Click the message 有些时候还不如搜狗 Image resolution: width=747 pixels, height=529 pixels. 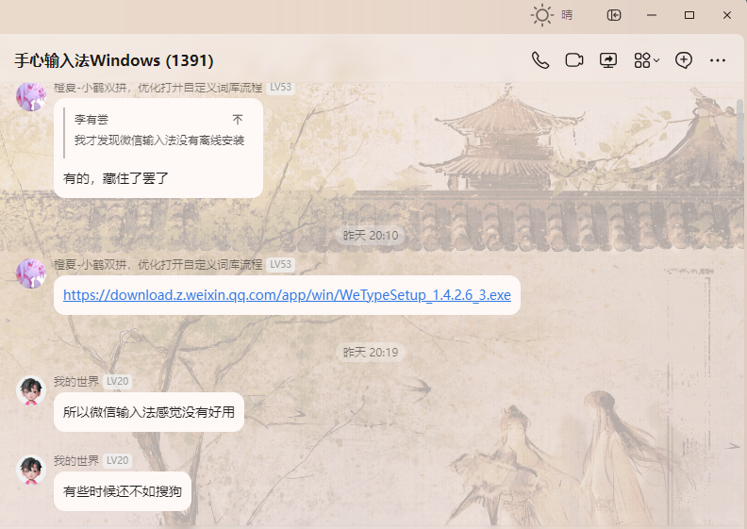(x=123, y=491)
